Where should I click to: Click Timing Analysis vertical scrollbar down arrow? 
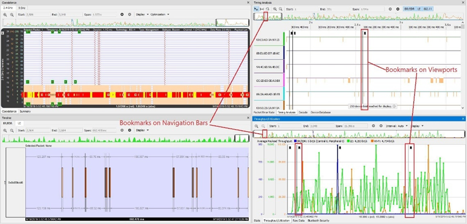tap(463, 108)
